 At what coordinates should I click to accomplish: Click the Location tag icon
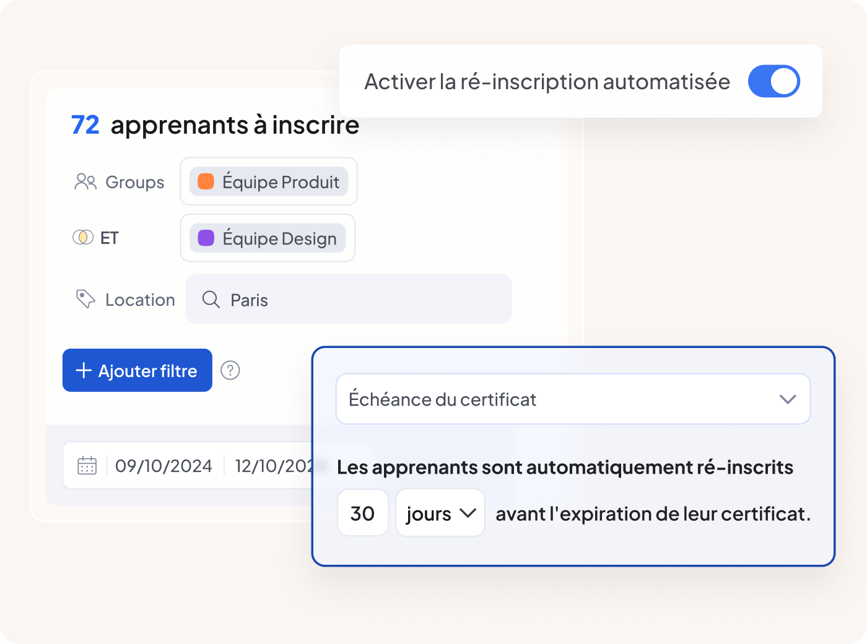click(x=85, y=299)
